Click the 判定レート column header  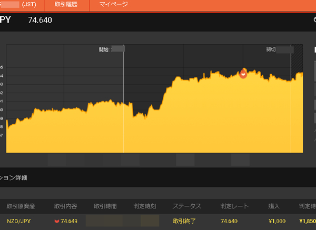coord(233,206)
